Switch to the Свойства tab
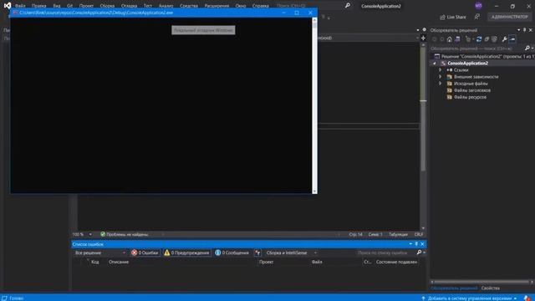Screen dimensions: 535x301 [491, 288]
